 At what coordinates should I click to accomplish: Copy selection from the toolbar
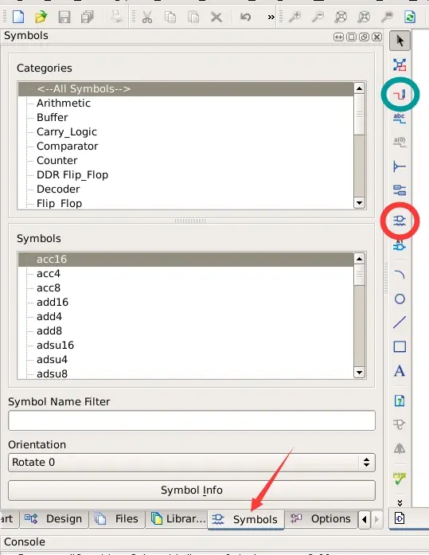pos(170,17)
